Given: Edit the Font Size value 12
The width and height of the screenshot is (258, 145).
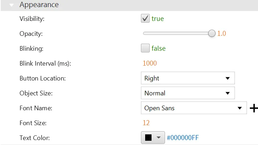Looking at the screenshot, I should coord(146,123).
